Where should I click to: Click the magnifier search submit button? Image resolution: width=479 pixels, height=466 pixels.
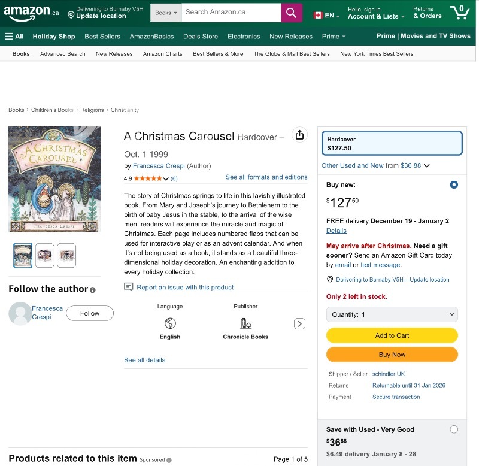[x=291, y=13]
